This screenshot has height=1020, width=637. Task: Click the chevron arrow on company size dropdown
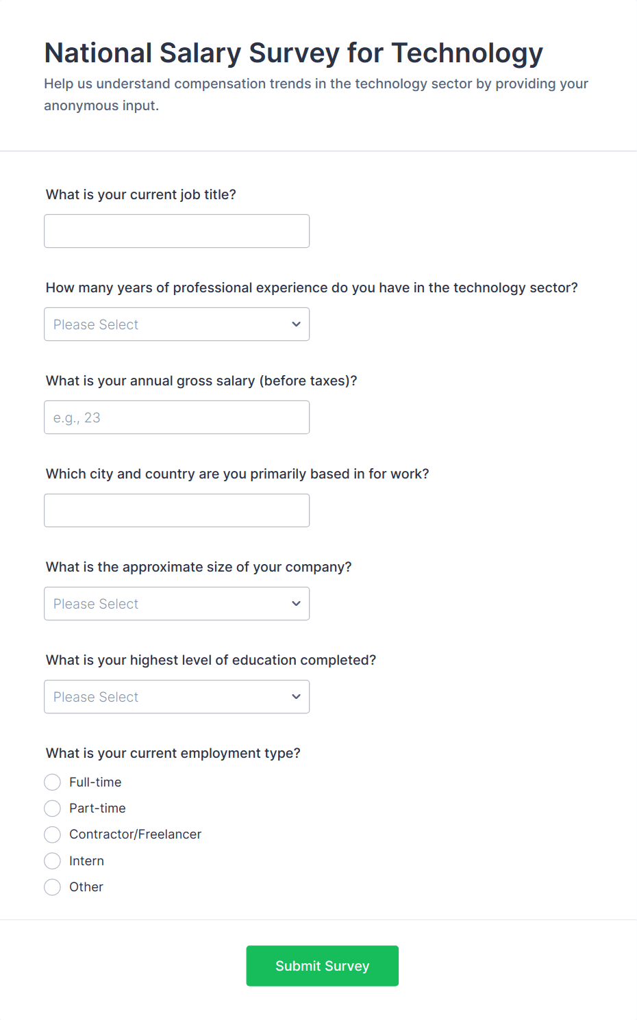[296, 604]
